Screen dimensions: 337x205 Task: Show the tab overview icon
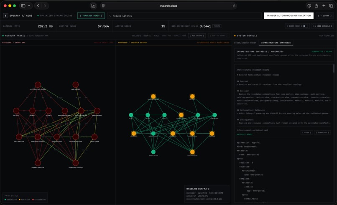[331, 6]
